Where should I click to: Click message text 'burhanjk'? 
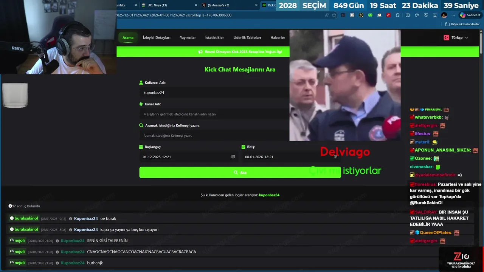point(95,263)
